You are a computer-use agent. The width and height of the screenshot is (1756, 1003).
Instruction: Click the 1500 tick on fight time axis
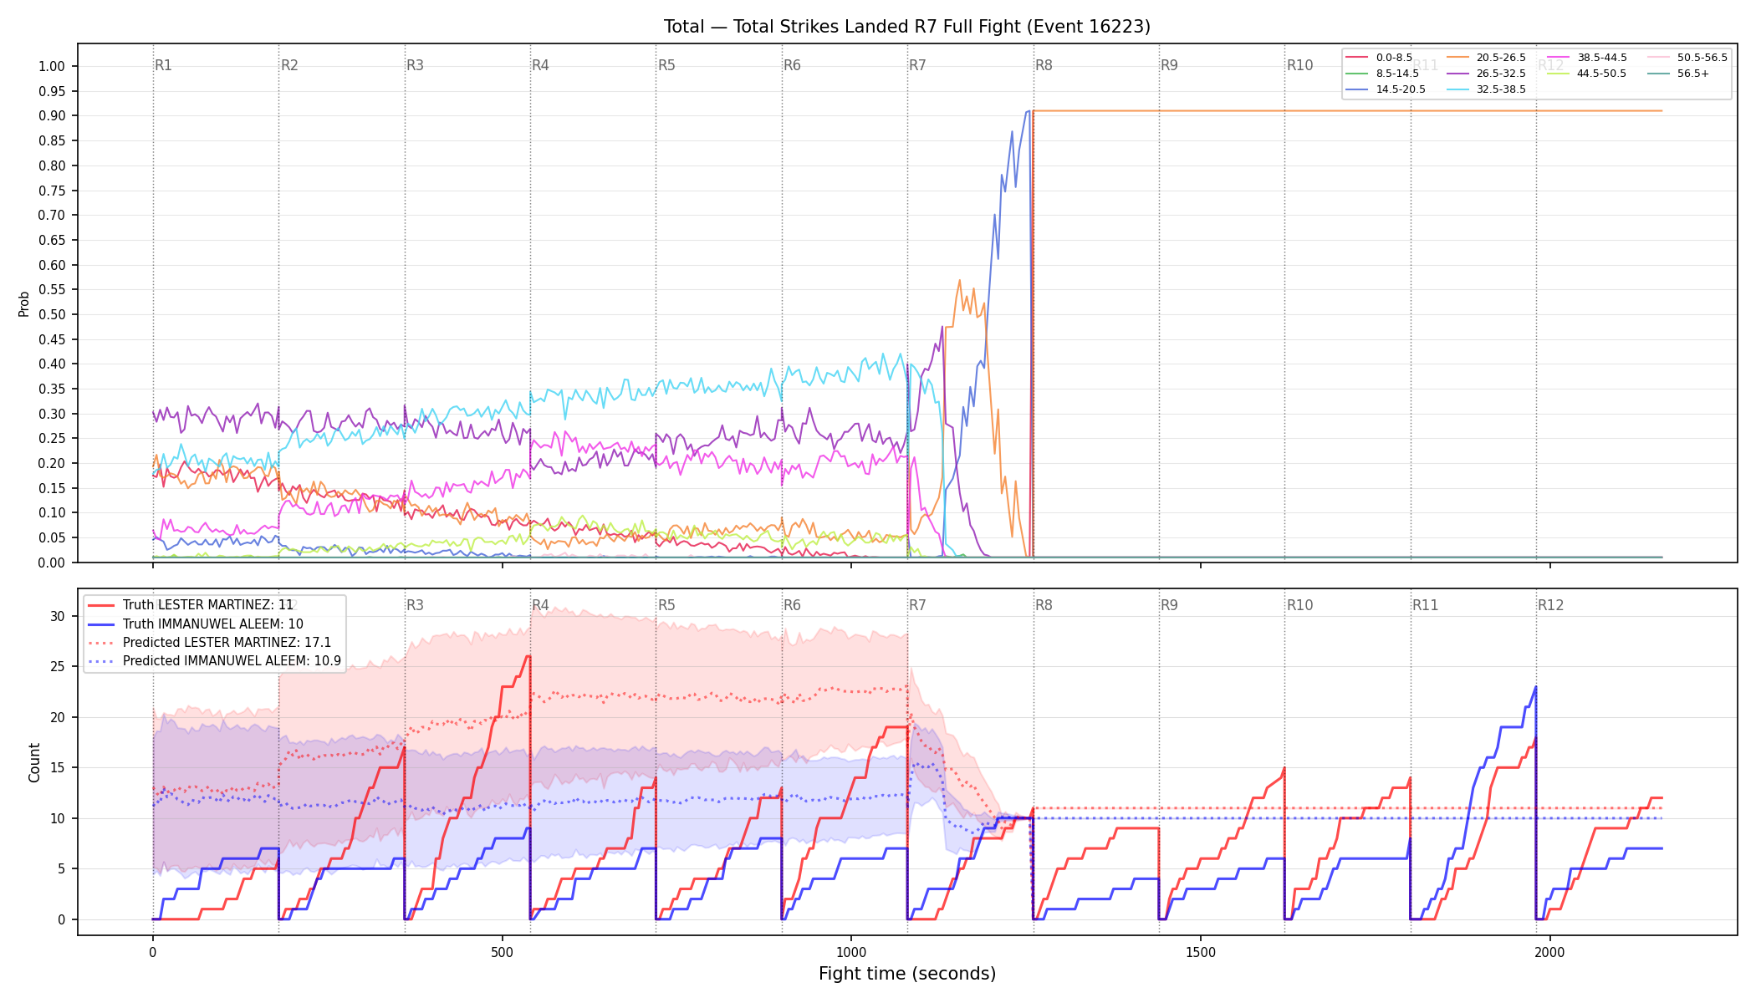[x=1201, y=953]
